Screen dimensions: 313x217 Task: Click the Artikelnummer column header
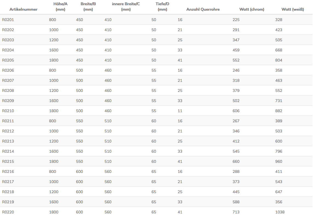coord(23,9)
